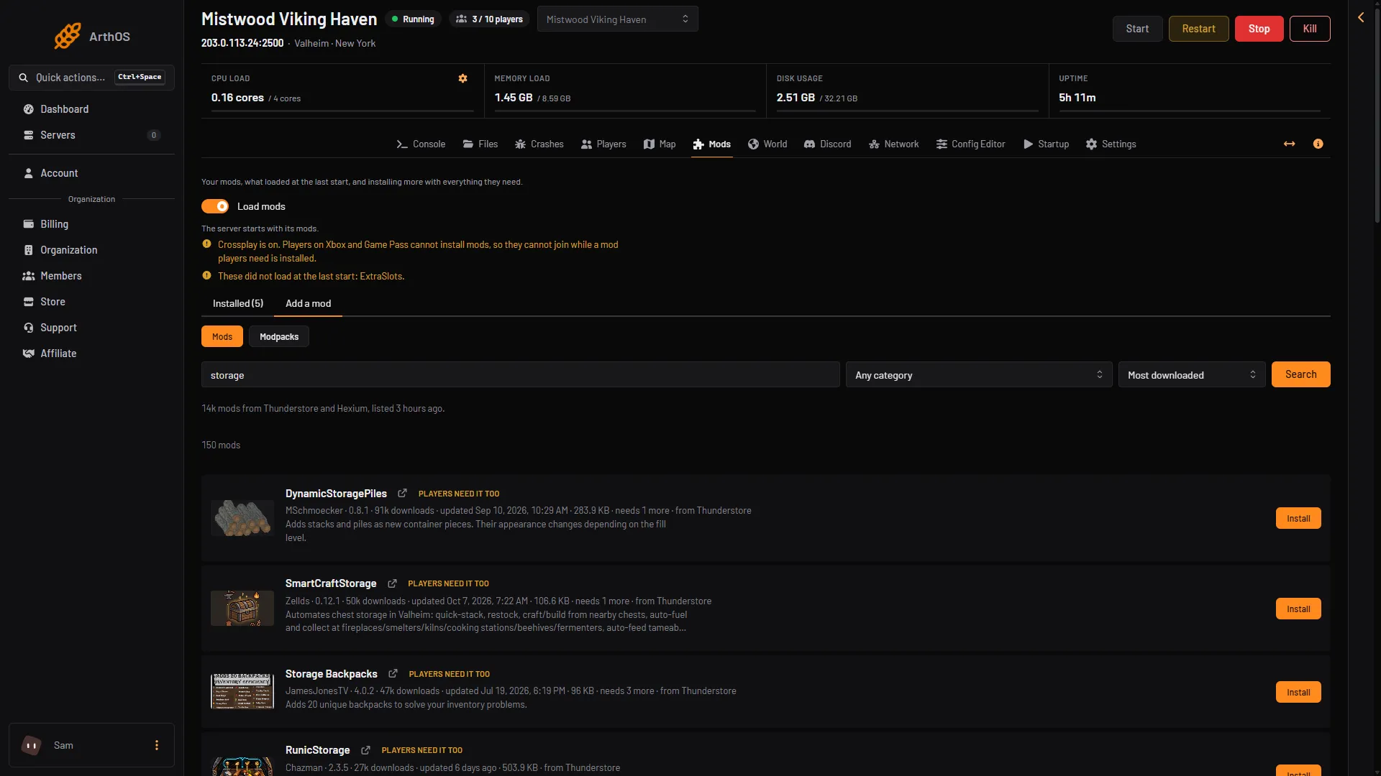Open CPU load settings gear icon
Screen dimensions: 1381x776
(x=463, y=78)
